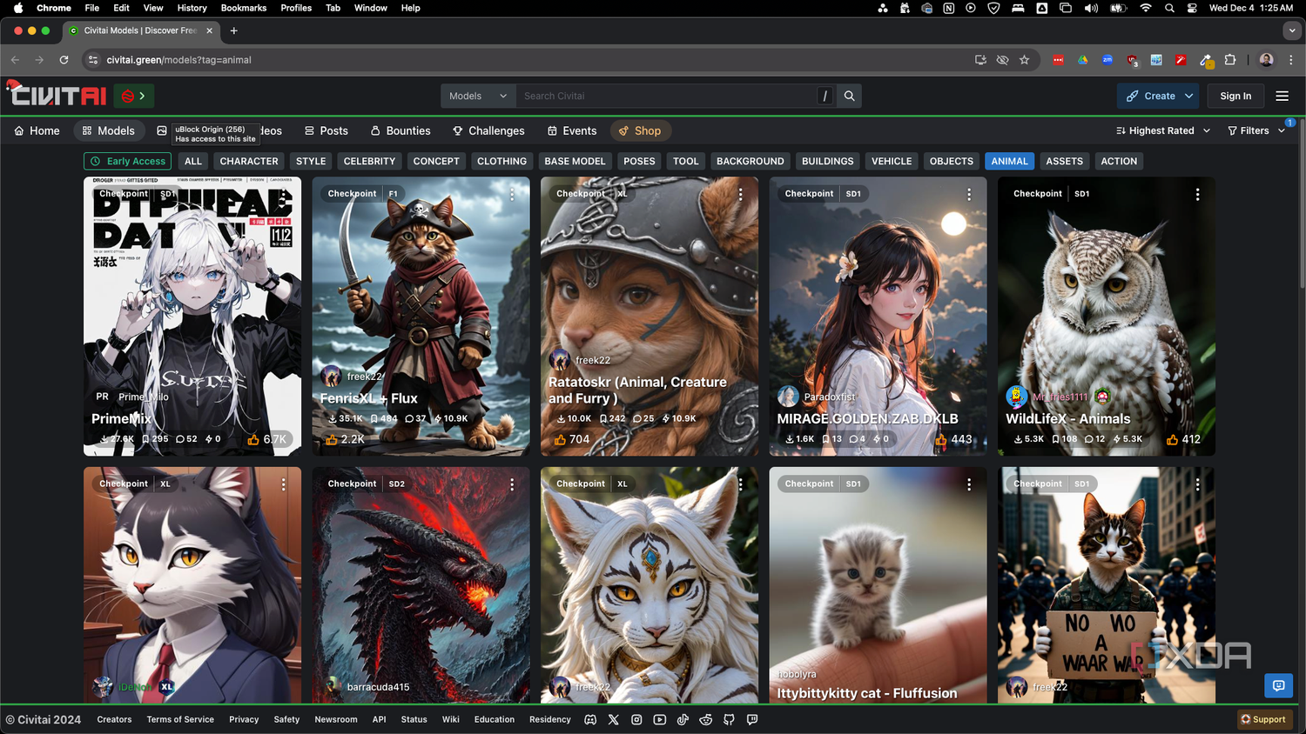This screenshot has height=734, width=1306.
Task: Open the TikTok footer icon
Action: point(683,719)
